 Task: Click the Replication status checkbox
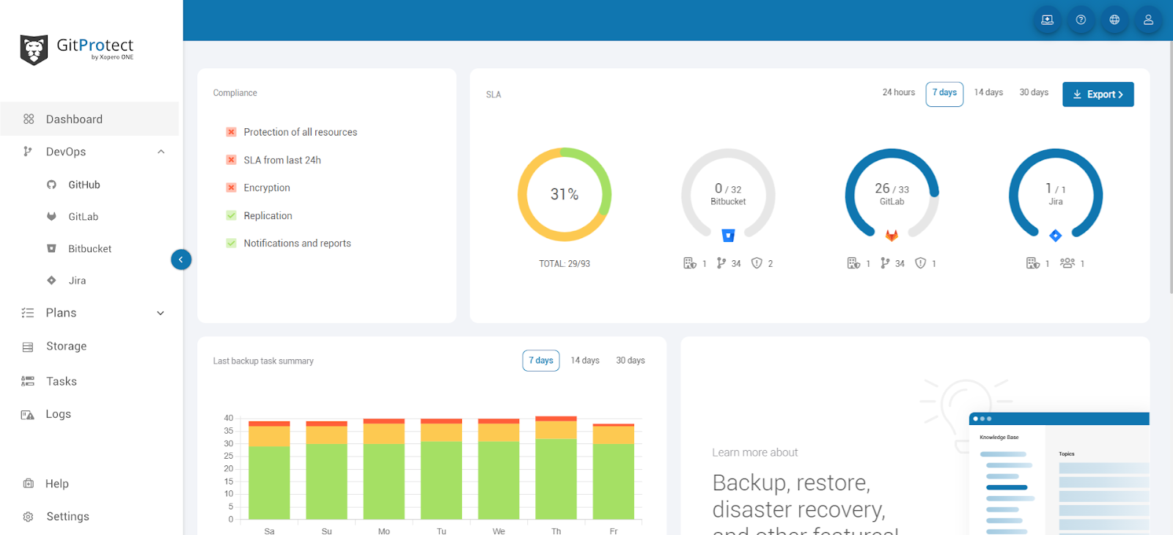231,215
